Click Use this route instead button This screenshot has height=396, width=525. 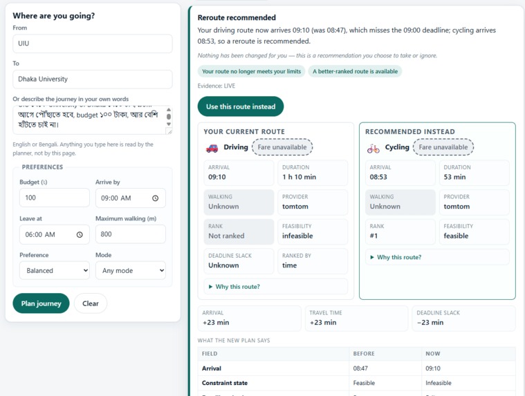click(241, 106)
